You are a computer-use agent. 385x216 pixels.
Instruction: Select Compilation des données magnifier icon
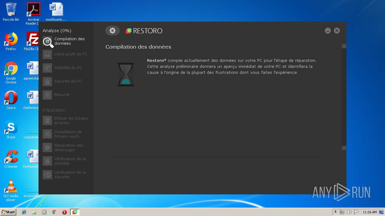pyautogui.click(x=48, y=41)
